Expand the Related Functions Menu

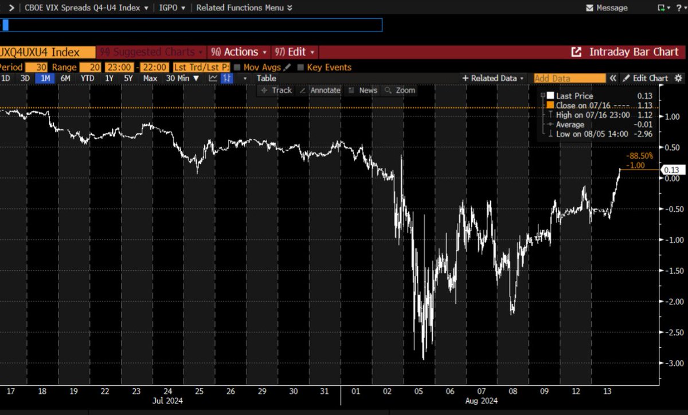[x=244, y=8]
